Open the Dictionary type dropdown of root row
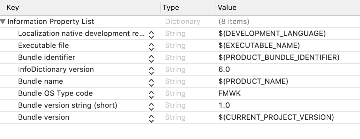This screenshot has height=139, width=360. click(x=182, y=22)
